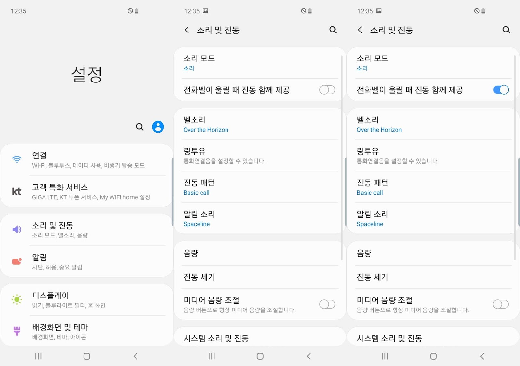
Task: Tap the large 설정 title
Action: click(x=87, y=74)
